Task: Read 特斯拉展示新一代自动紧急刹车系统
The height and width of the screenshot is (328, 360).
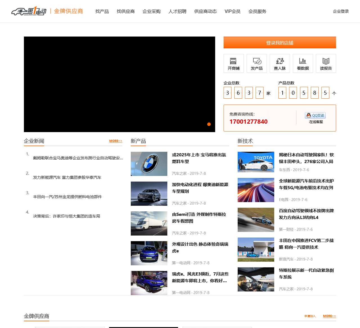Action: pos(307,274)
